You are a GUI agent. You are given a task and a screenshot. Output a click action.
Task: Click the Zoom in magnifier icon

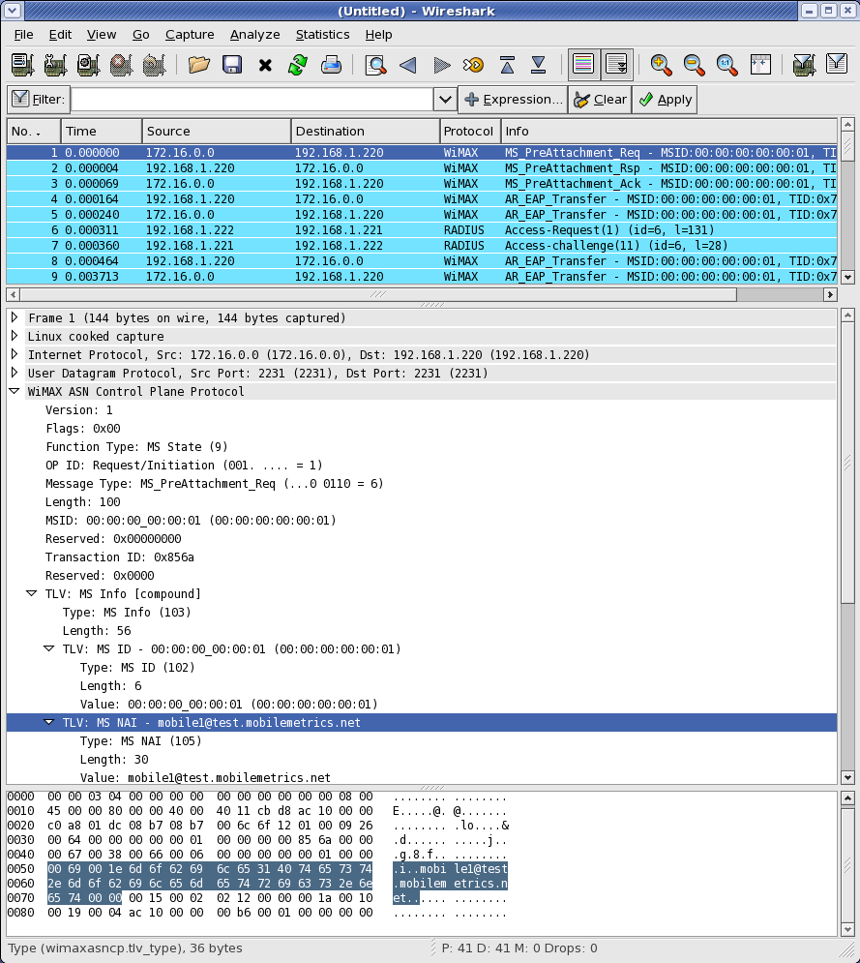pos(662,65)
